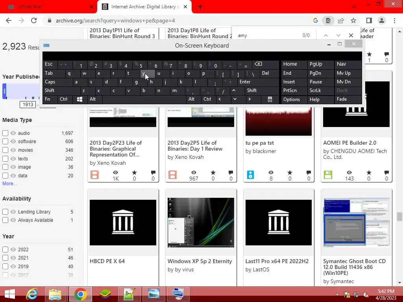Click the address bar URL
Screen dimensions: 403x302
(x=115, y=20)
